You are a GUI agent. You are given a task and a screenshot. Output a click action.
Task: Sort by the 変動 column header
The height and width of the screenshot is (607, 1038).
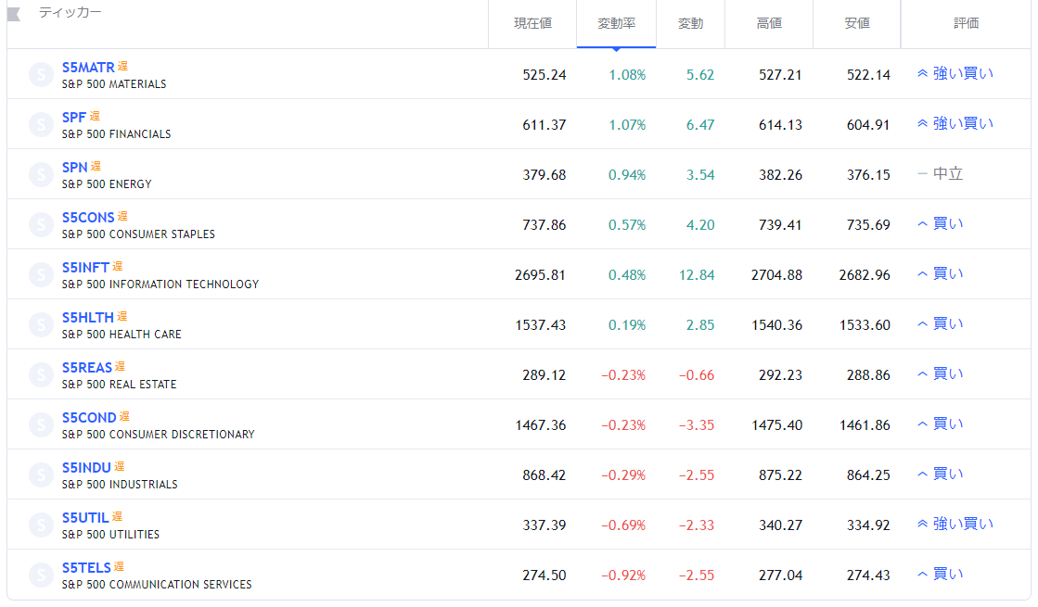(690, 24)
